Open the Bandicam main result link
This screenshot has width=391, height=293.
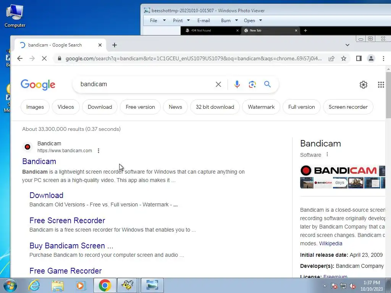click(x=39, y=161)
